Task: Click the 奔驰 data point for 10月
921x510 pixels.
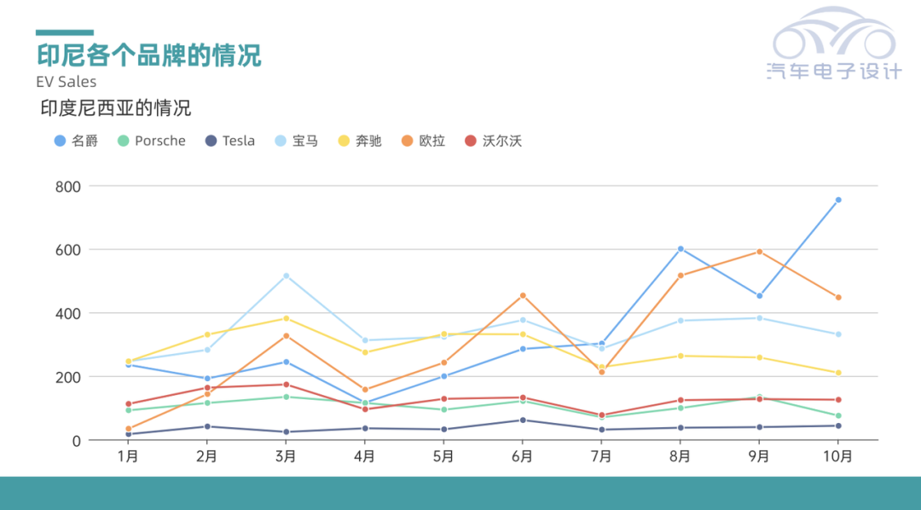Action: point(838,373)
